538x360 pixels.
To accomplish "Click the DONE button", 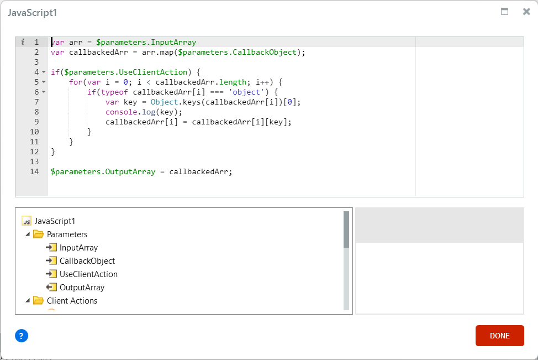I will [499, 336].
